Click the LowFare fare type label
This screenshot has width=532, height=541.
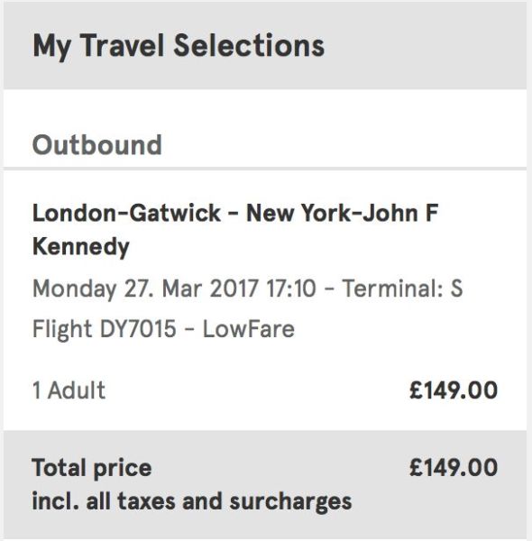coord(248,329)
